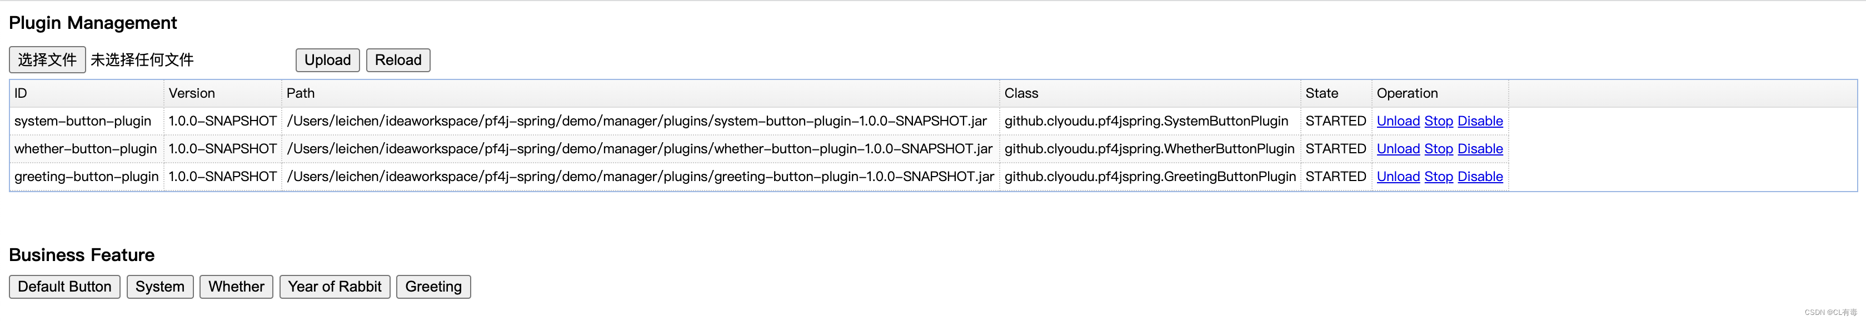Click the Greeting business feature button
Image resolution: width=1866 pixels, height=321 pixels.
coord(433,287)
